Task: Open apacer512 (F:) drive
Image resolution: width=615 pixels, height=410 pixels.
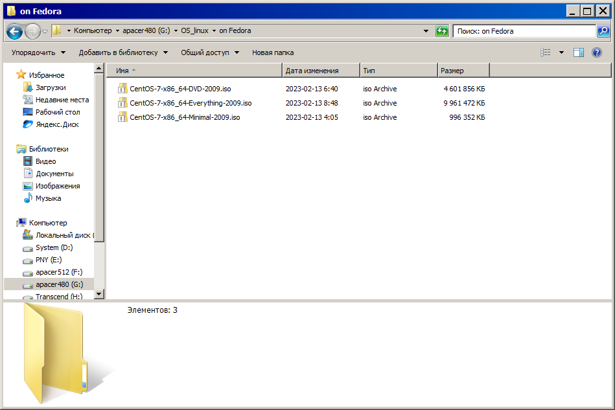Action: [x=59, y=272]
